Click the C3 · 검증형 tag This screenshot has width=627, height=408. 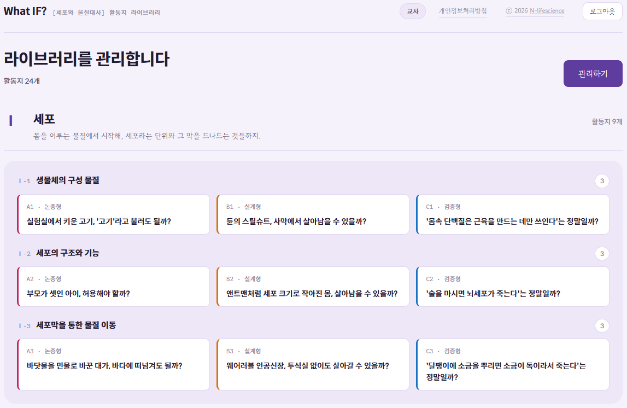[x=443, y=351]
